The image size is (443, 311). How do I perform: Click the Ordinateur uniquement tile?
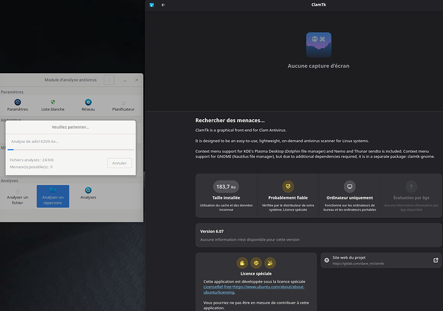point(349,195)
